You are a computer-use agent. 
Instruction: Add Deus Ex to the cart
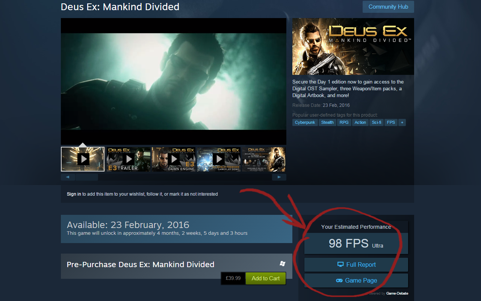tap(265, 278)
